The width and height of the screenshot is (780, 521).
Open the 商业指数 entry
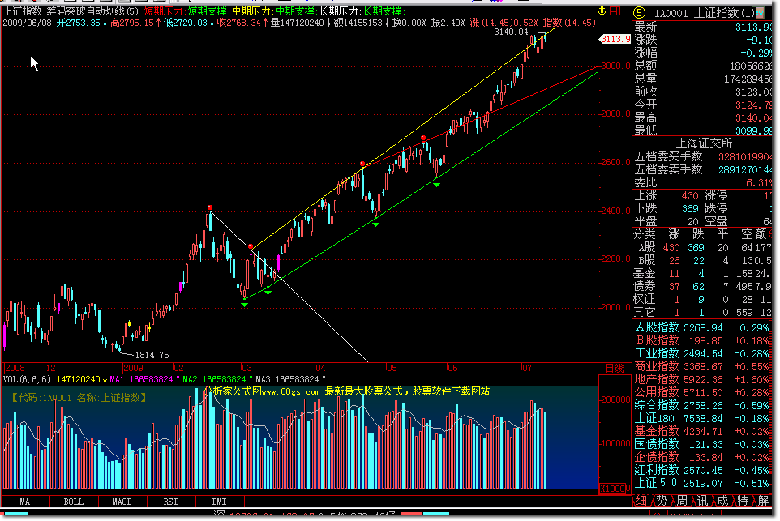point(703,366)
